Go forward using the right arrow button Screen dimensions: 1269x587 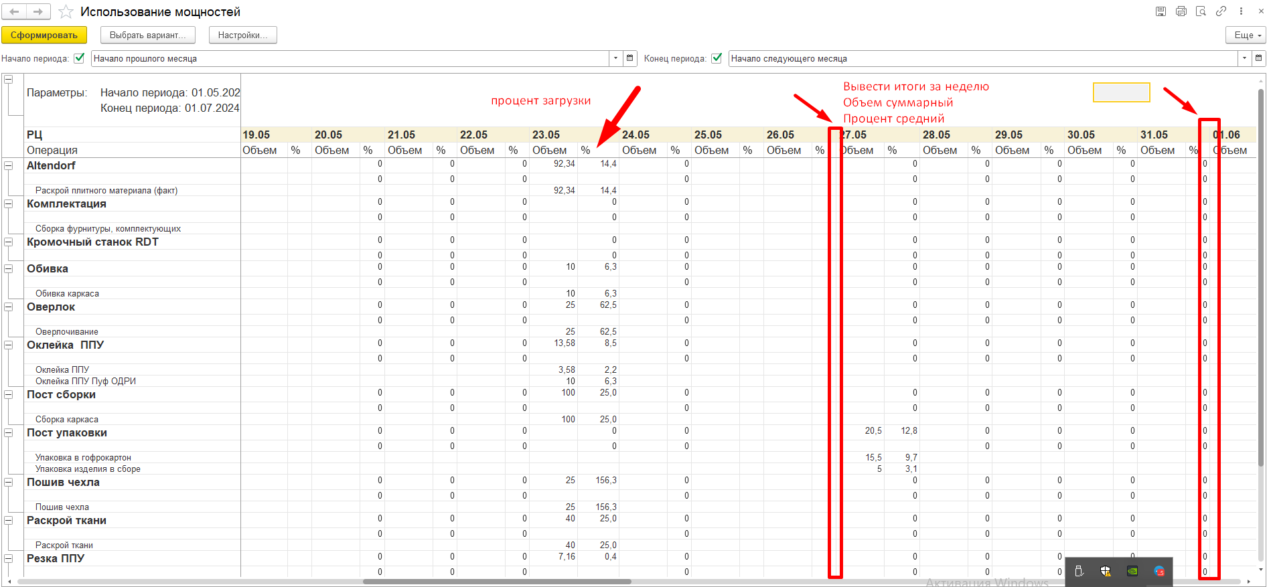(38, 12)
